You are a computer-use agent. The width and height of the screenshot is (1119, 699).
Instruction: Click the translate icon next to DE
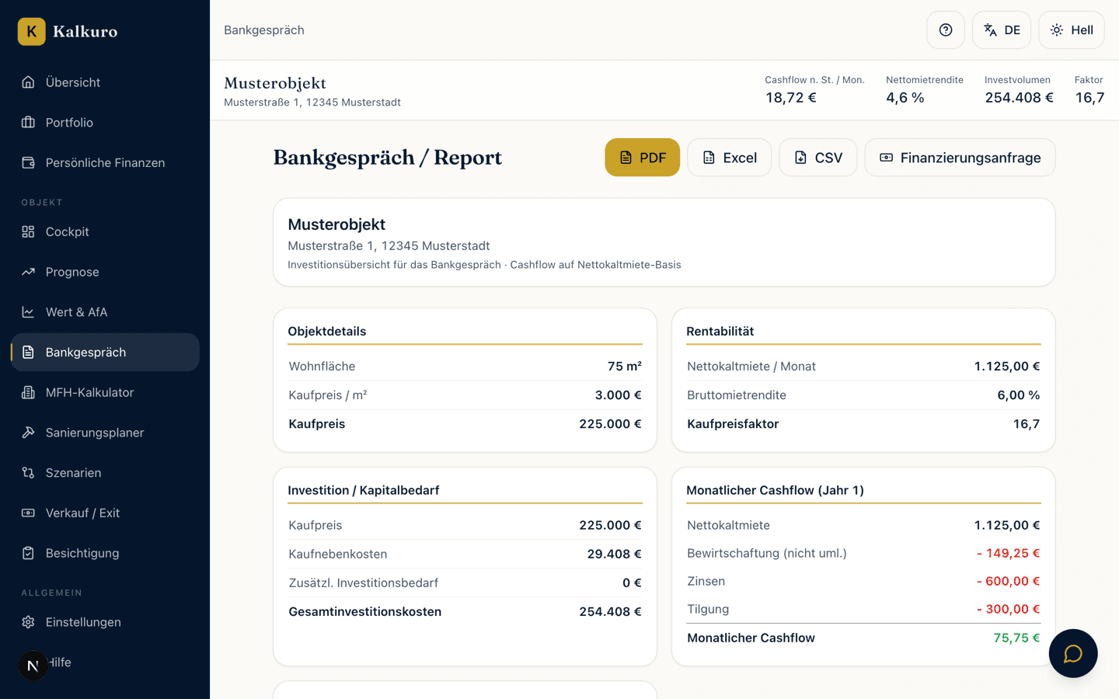point(990,30)
